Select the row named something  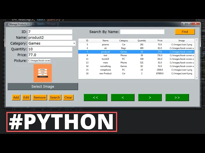point(136,66)
